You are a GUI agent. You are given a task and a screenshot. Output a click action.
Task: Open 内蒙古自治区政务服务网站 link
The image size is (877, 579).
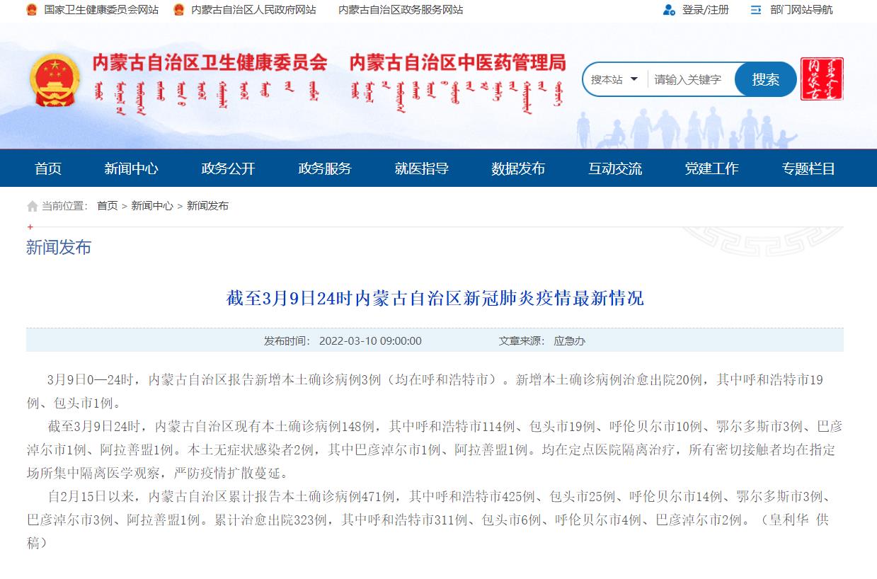pyautogui.click(x=401, y=10)
